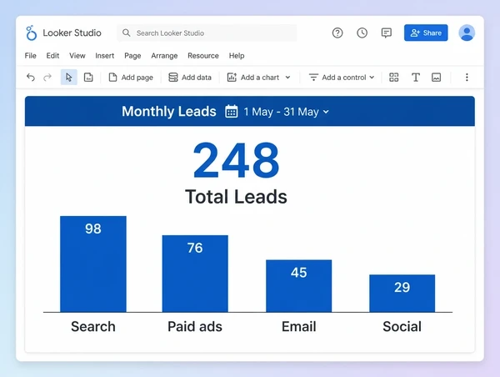Open the File menu
The height and width of the screenshot is (377, 500).
click(31, 56)
